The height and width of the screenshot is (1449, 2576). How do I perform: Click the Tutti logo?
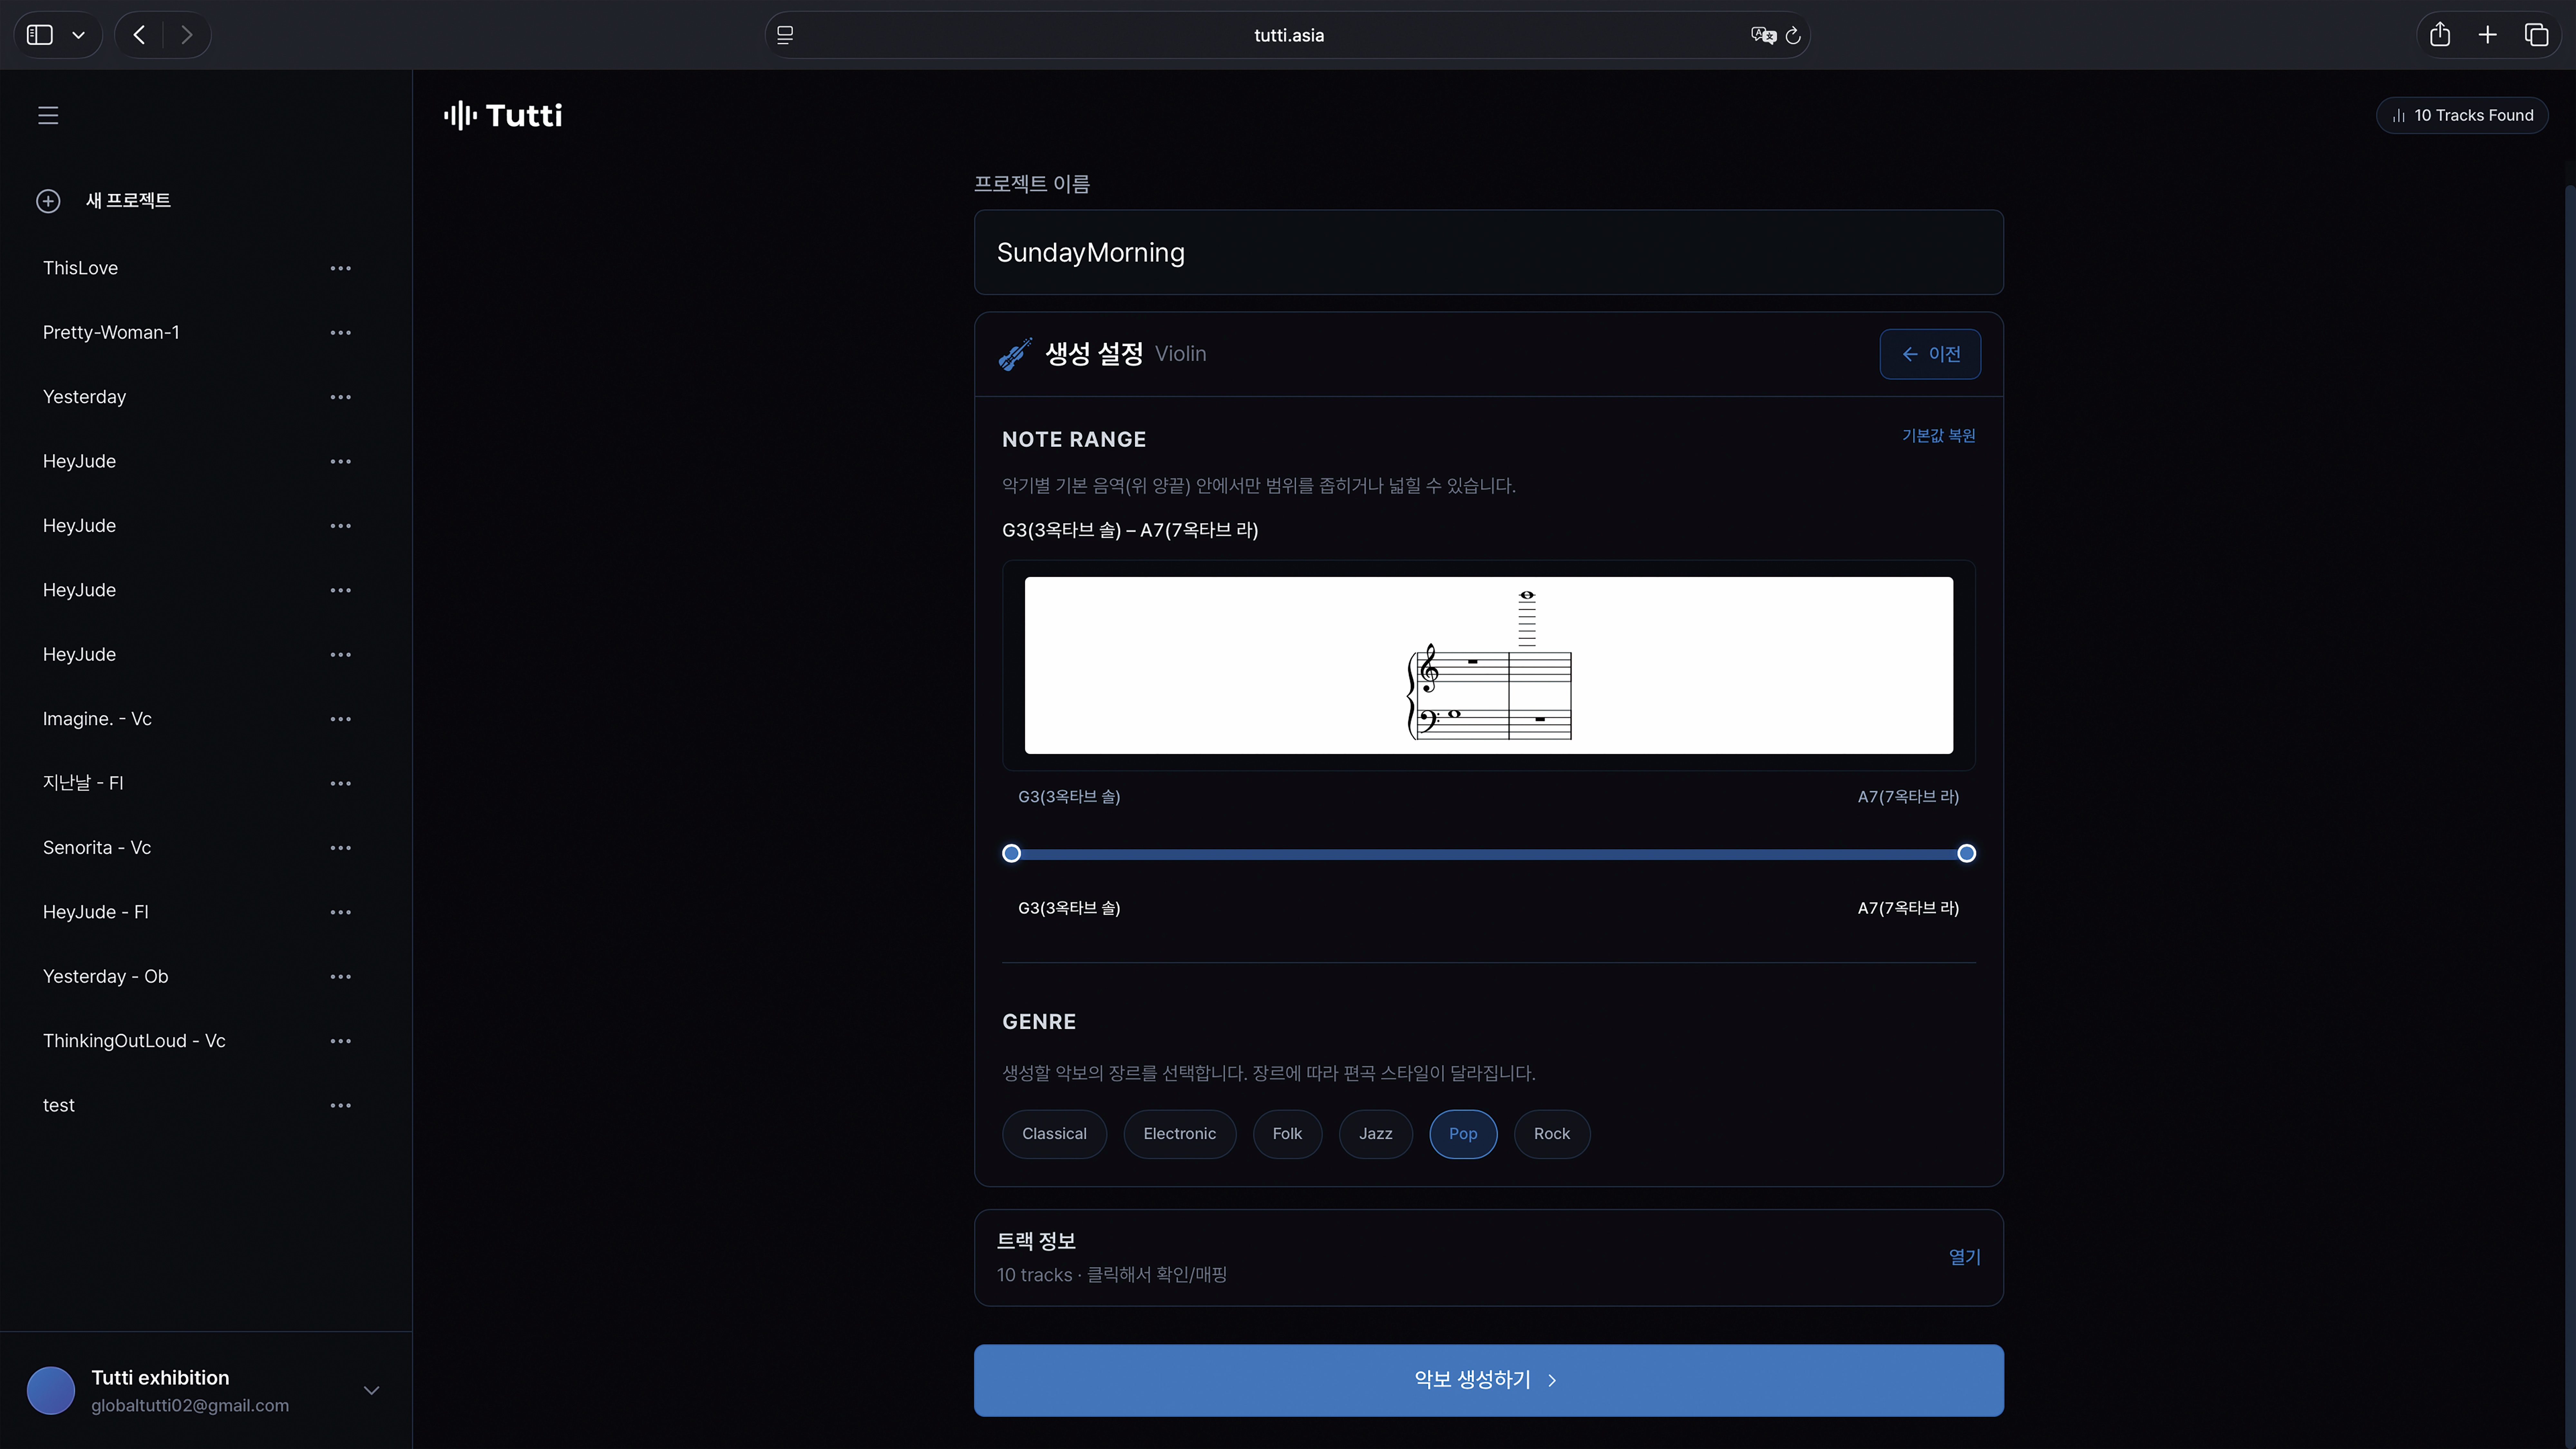point(503,116)
